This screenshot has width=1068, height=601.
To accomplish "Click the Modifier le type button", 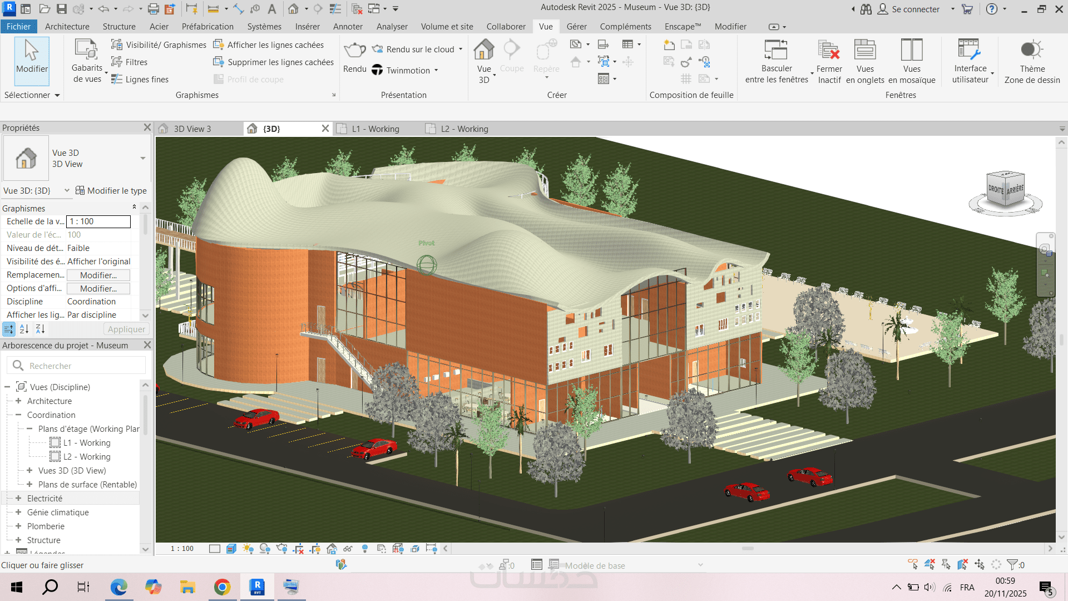I will click(x=111, y=190).
